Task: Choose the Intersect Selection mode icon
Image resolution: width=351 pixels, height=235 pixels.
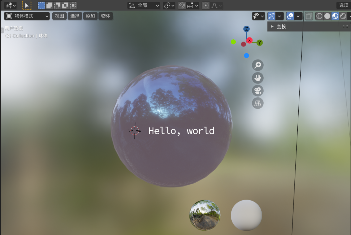Action: pos(73,6)
